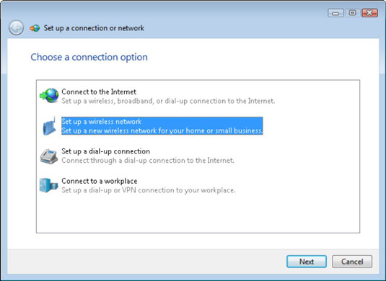This screenshot has width=386, height=281.
Task: Minimize the connection wizard window
Action: pos(335,13)
